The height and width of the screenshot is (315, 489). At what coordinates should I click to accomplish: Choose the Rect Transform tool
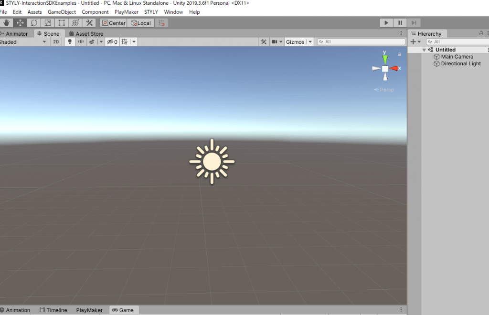pyautogui.click(x=61, y=22)
